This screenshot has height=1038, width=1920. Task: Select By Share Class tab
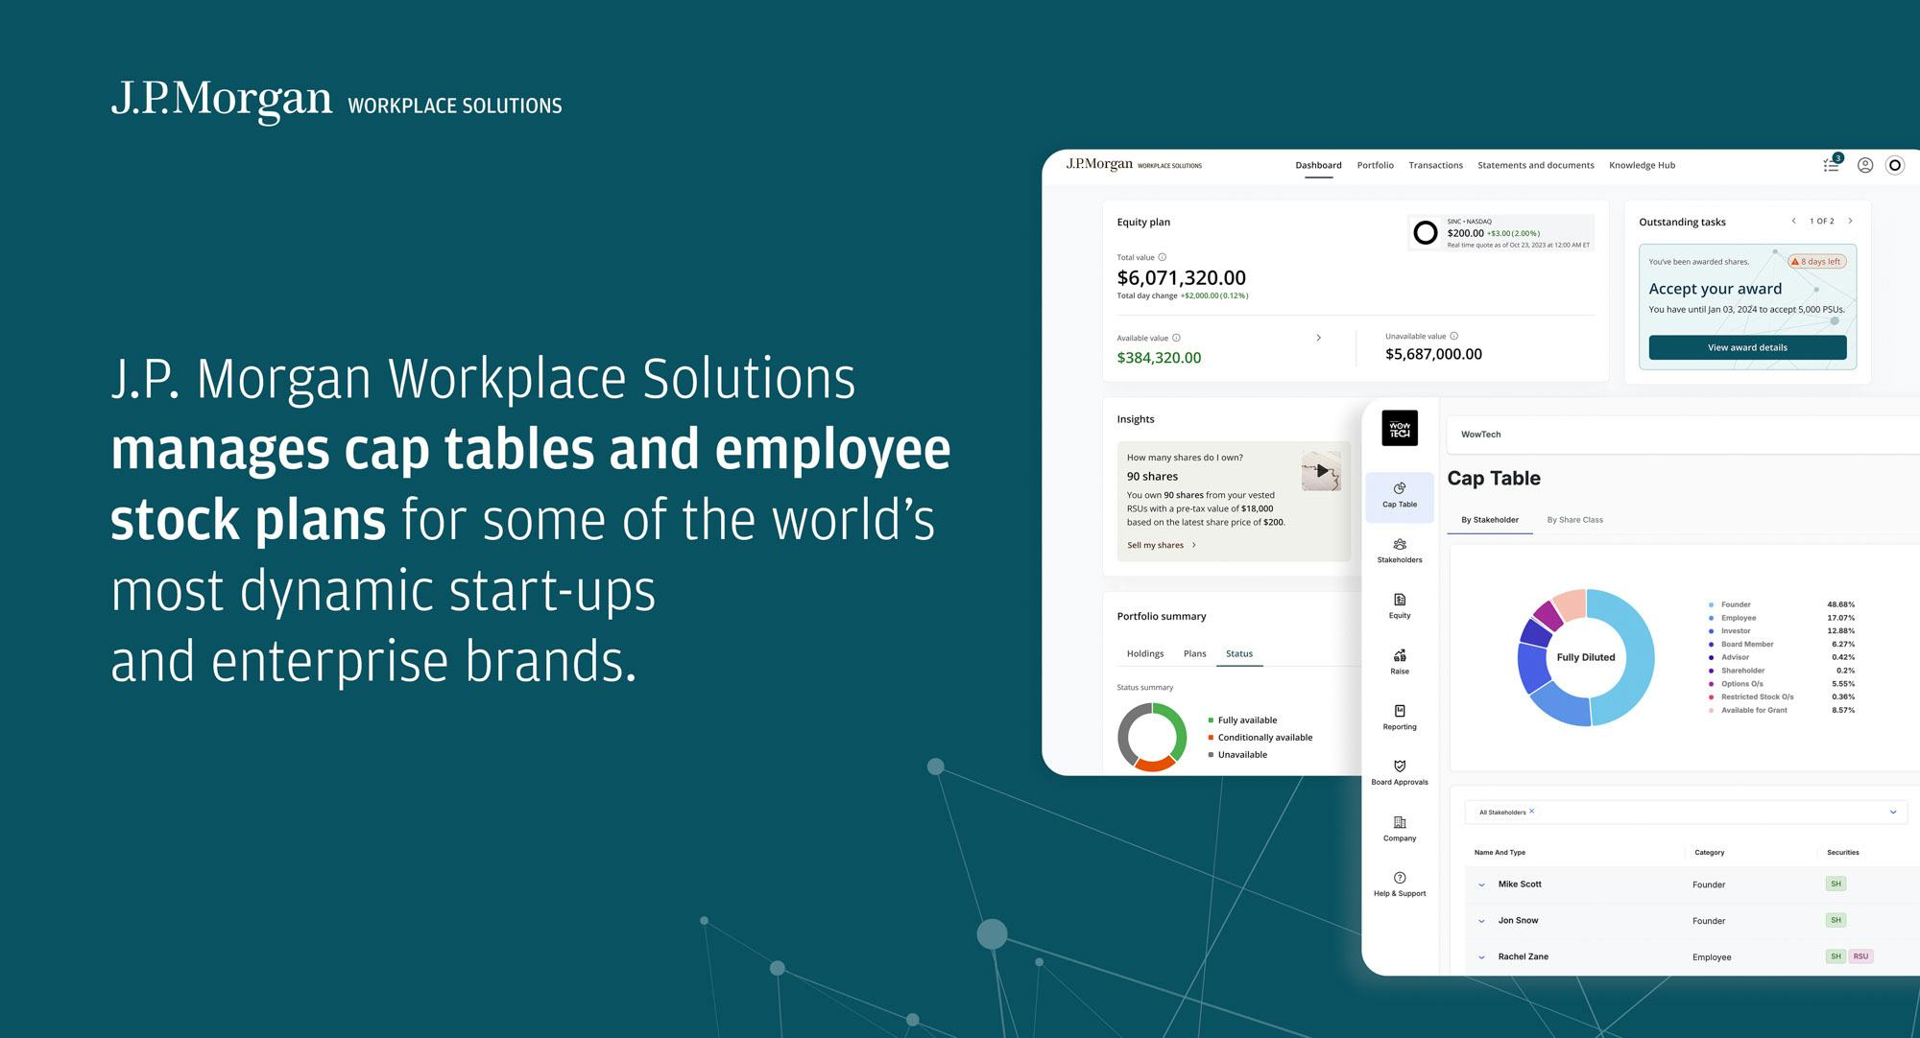tap(1574, 520)
